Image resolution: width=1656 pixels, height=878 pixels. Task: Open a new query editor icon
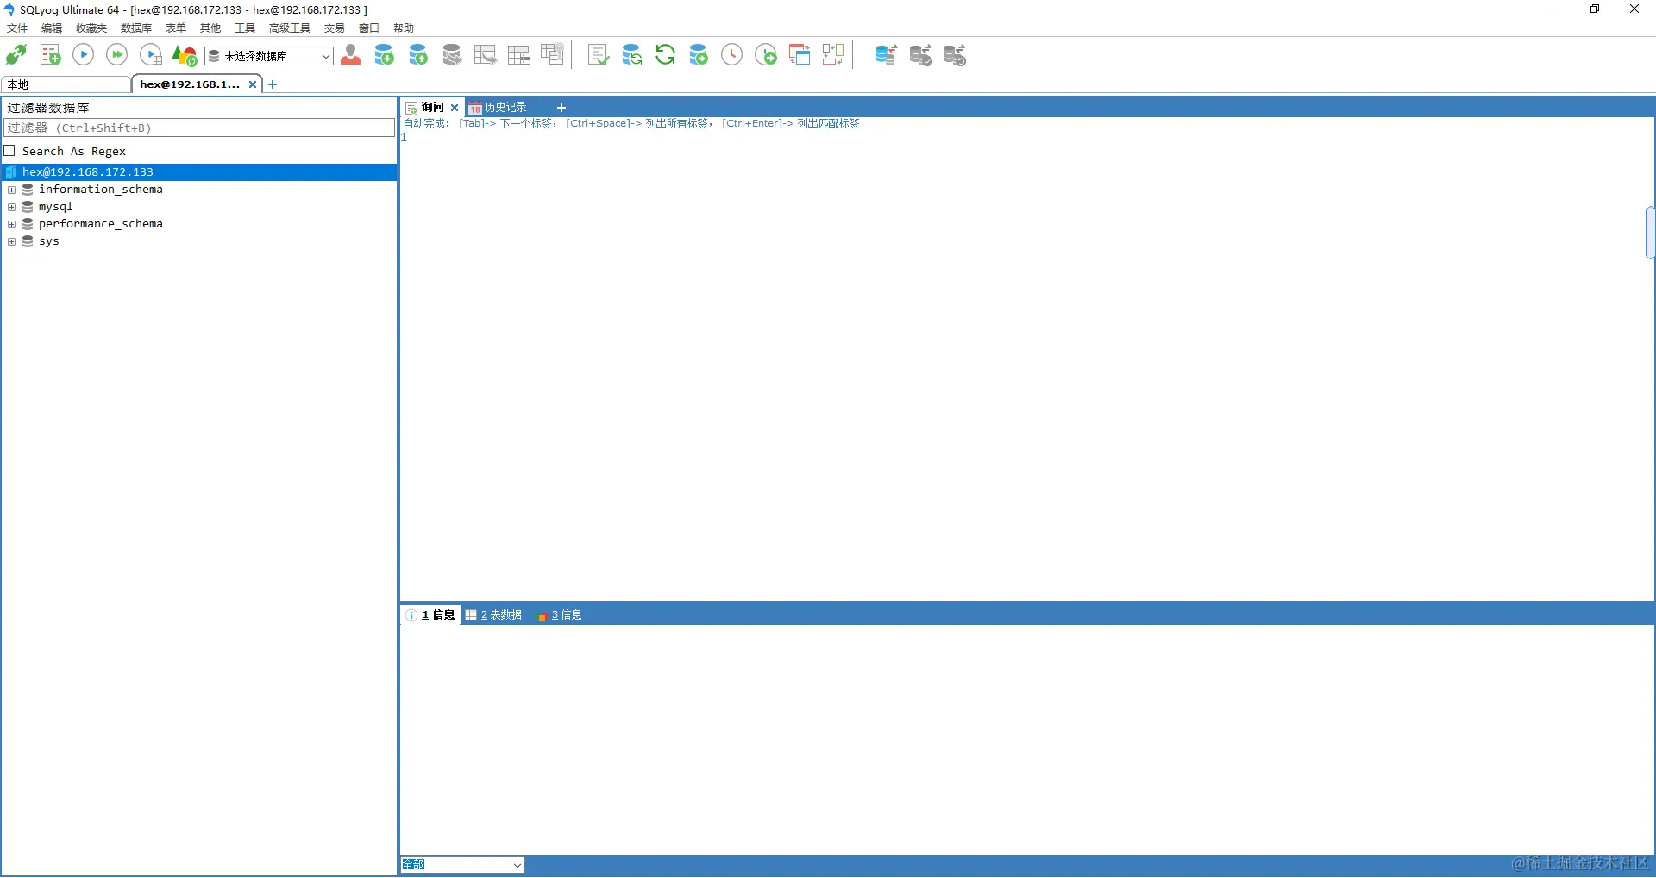point(50,55)
